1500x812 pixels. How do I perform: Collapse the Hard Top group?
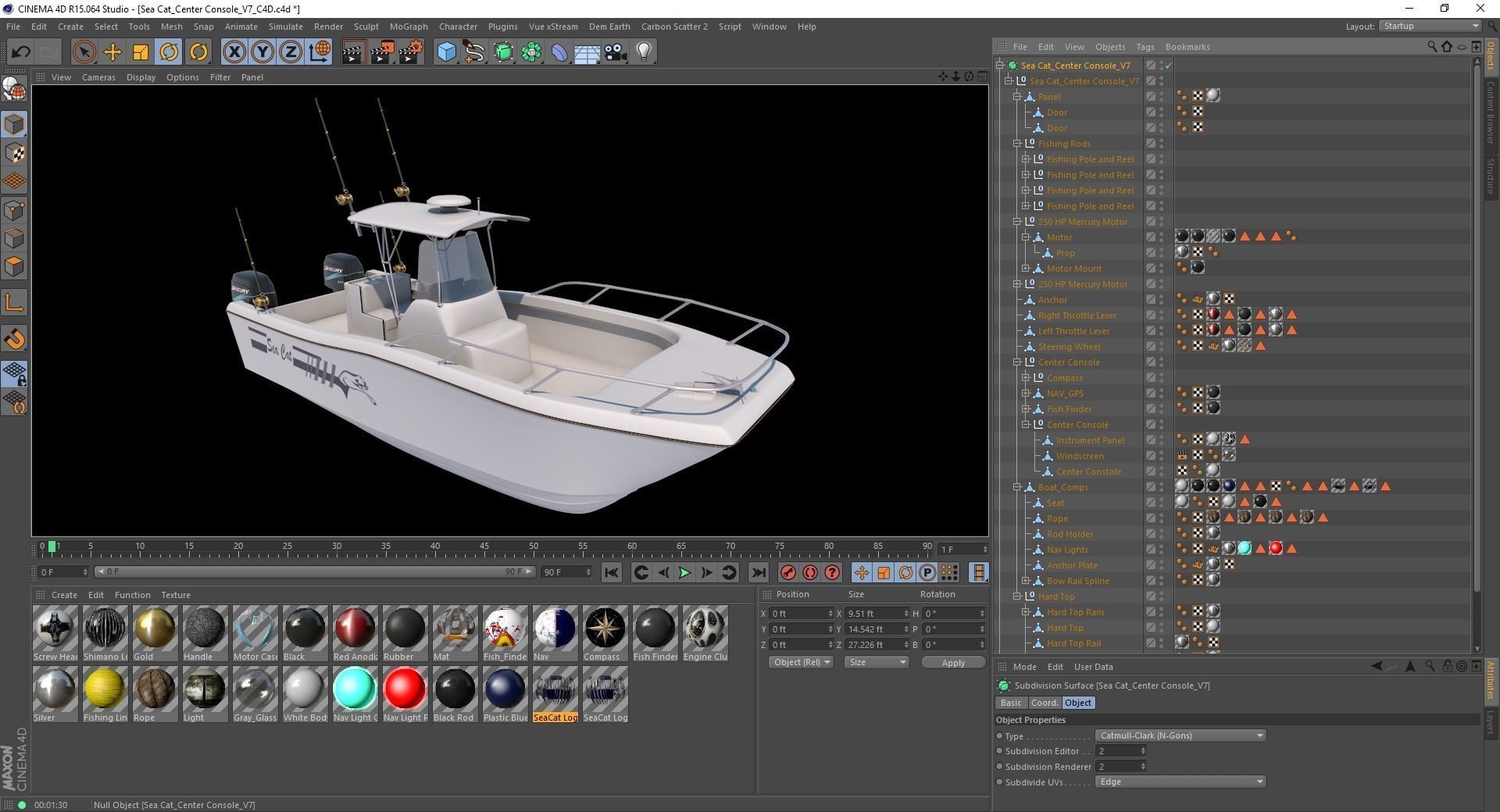coord(1017,597)
